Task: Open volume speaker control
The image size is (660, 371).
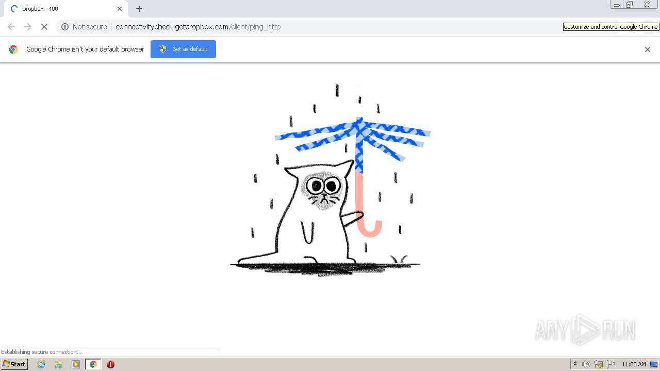Action: (x=586, y=364)
